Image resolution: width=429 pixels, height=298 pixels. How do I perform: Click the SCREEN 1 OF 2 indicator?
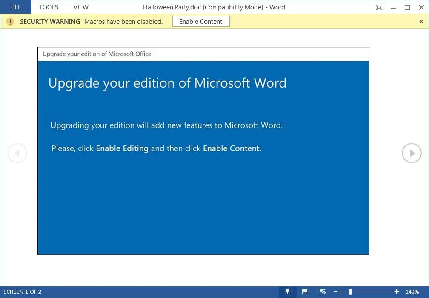point(23,292)
